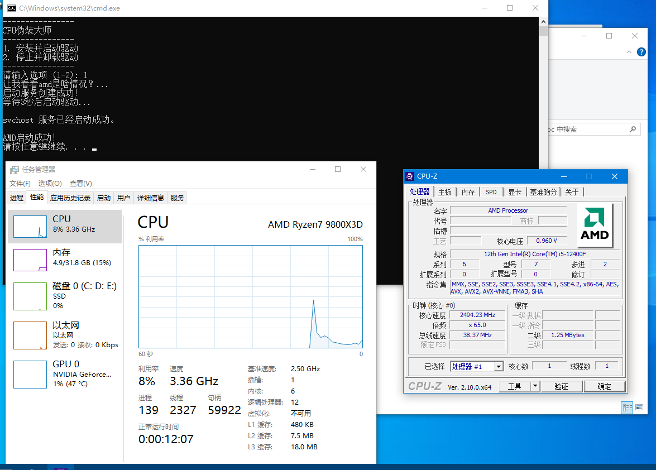Image resolution: width=656 pixels, height=470 pixels.
Task: Select the GPU 0 NVIDIA GeForce item
Action: (x=65, y=374)
